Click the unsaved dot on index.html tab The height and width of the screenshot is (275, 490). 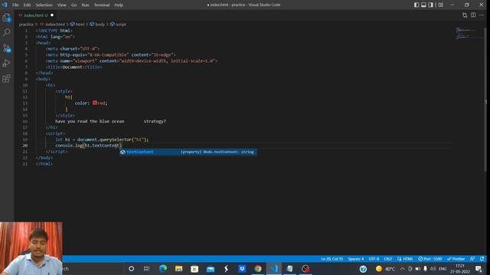[52, 15]
